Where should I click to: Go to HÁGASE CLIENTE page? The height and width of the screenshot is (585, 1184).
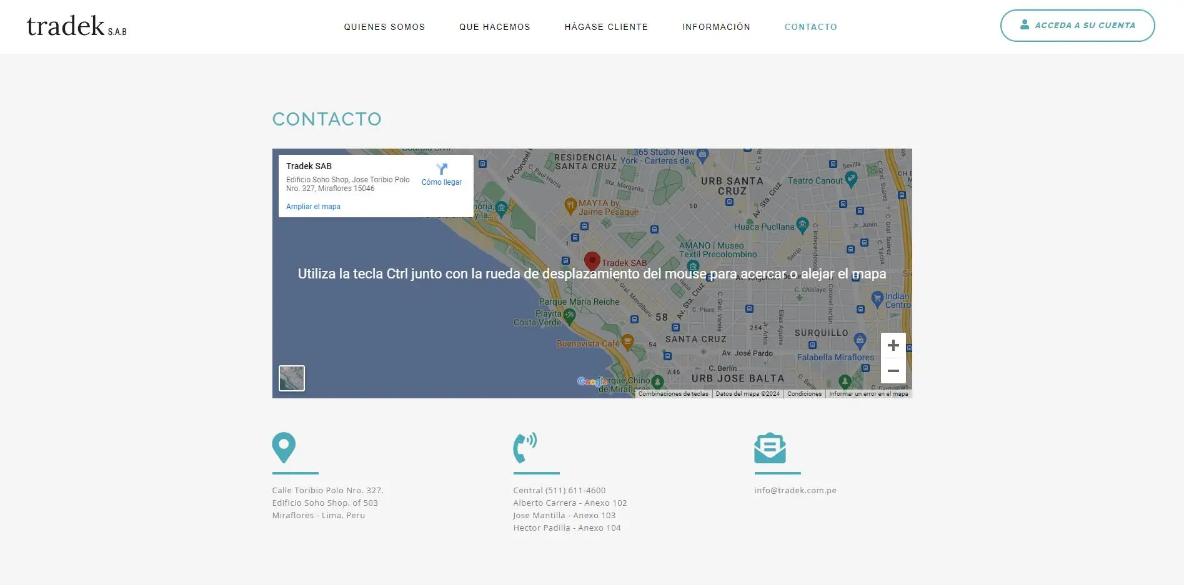[606, 27]
